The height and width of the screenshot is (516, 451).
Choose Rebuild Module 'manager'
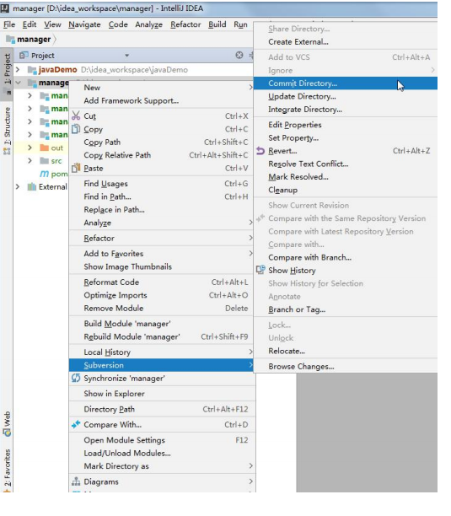pos(162,336)
